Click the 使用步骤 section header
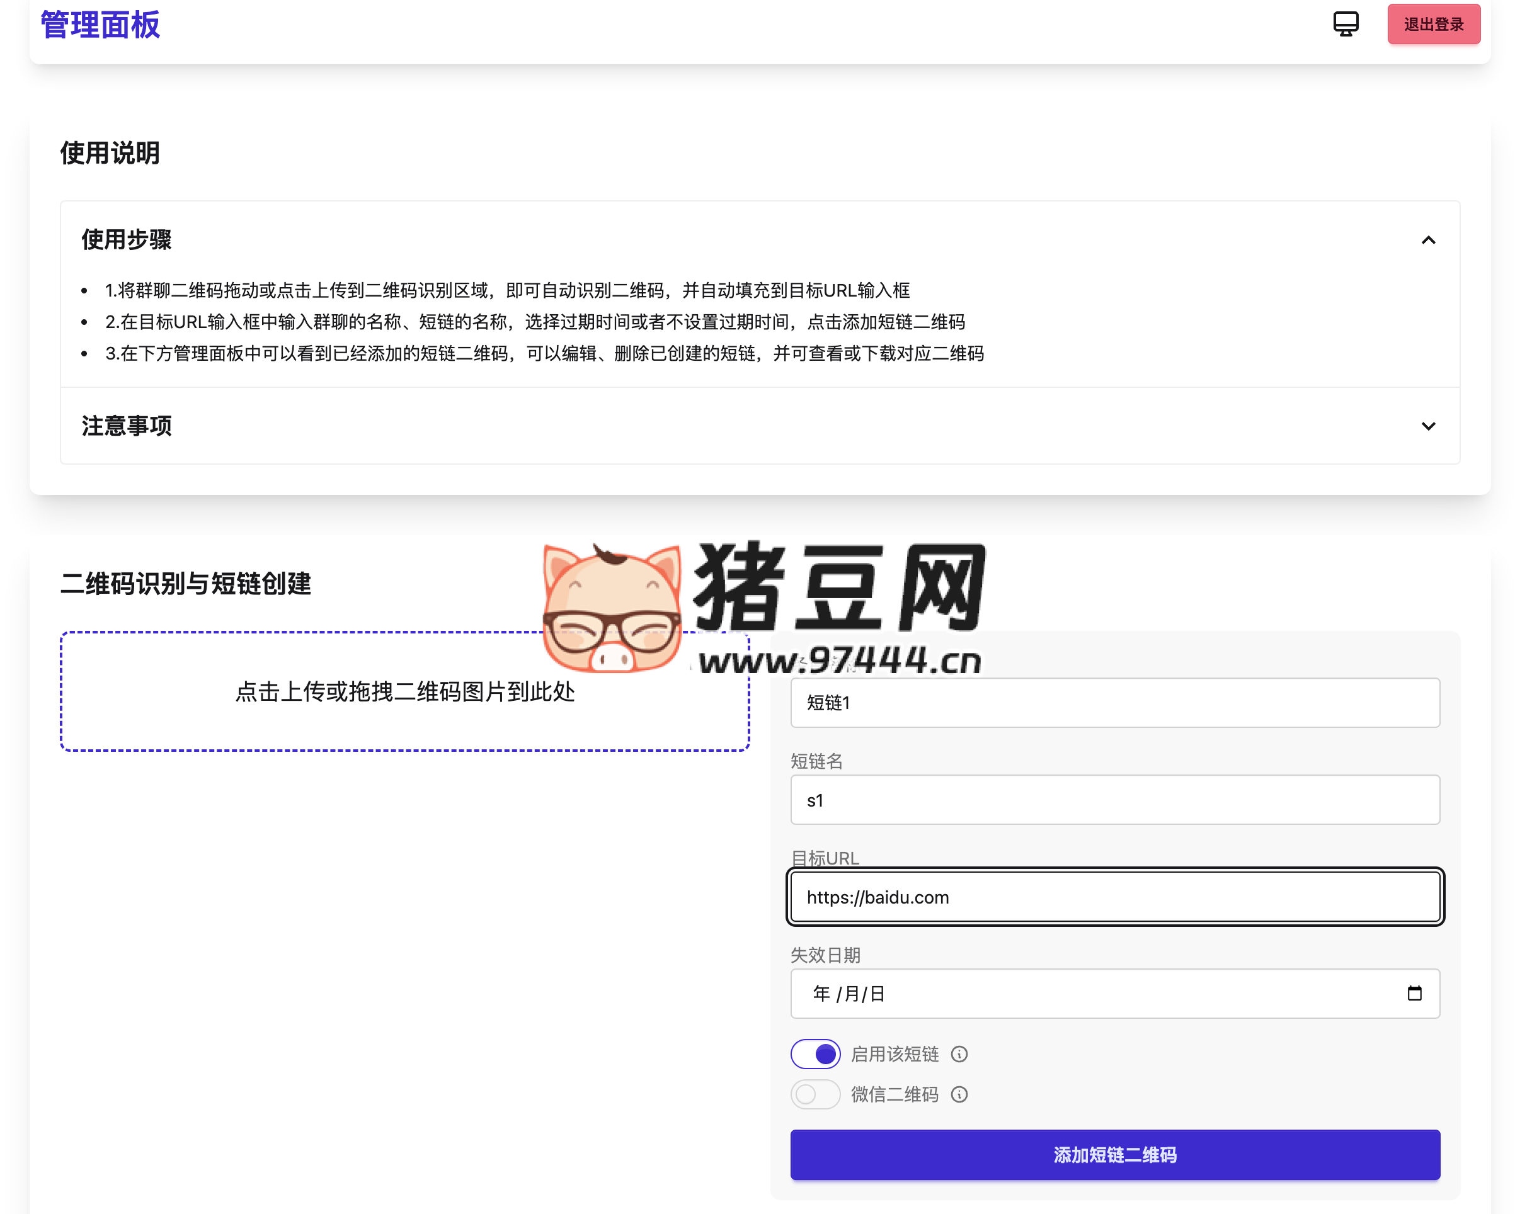 click(127, 240)
